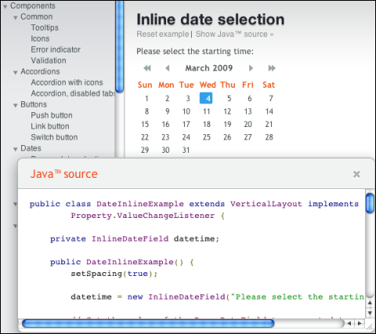Open Accordion, disabled tabs sample
The height and width of the screenshot is (334, 376).
73,93
